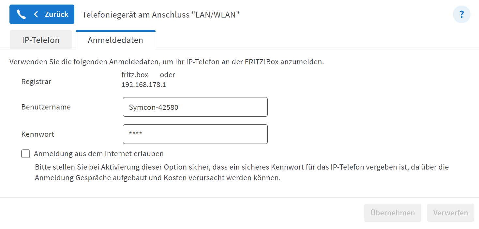Viewport: 479px width, 229px height.
Task: Click the secure password warning paragraph
Action: click(242, 173)
